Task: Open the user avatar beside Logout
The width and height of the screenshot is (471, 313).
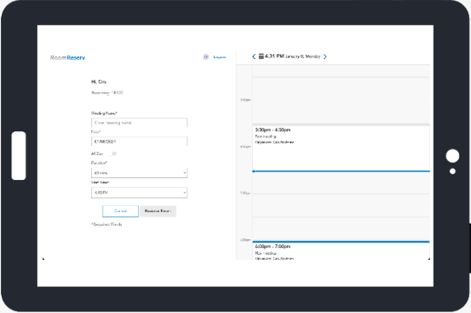Action: click(x=206, y=57)
